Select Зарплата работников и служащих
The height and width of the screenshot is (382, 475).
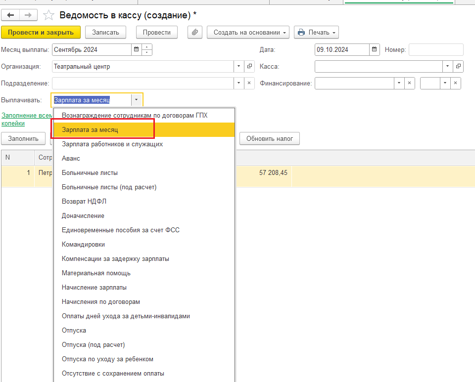144,144
